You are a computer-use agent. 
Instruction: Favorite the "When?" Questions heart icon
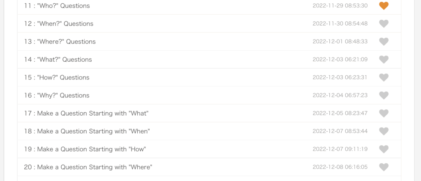tap(384, 23)
